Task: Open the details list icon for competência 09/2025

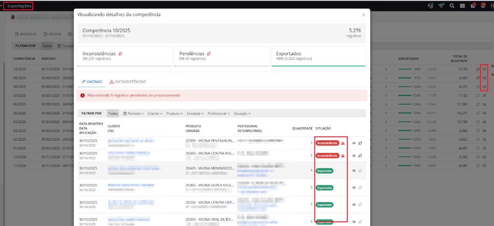Action: coord(484,78)
